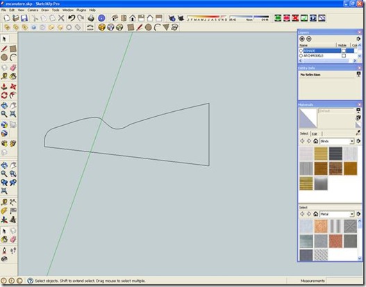Select the Pan hand tool
366x287 pixels.
coord(13,106)
